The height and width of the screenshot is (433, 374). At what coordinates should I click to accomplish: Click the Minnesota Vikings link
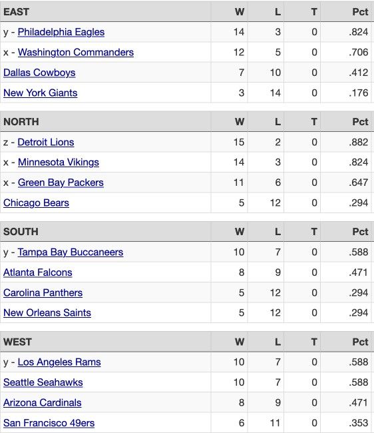[x=58, y=162]
